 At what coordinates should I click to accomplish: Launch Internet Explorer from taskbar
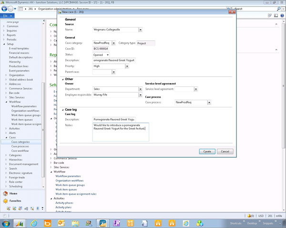34,223
